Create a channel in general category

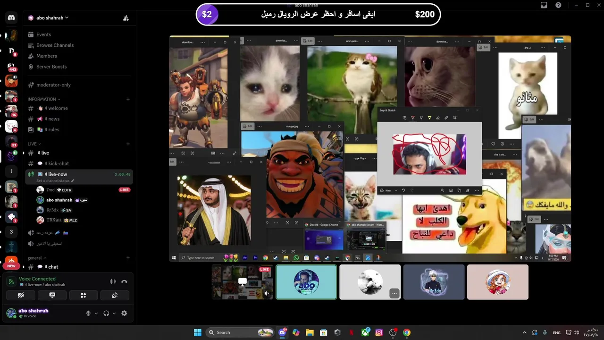click(x=128, y=258)
